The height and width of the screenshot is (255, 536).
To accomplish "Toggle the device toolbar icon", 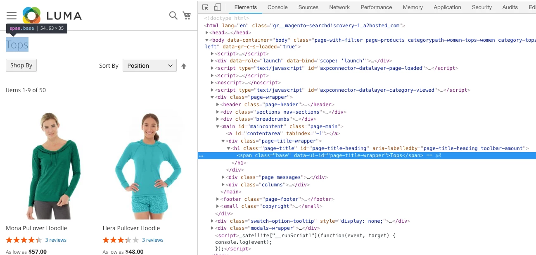I will coord(218,7).
